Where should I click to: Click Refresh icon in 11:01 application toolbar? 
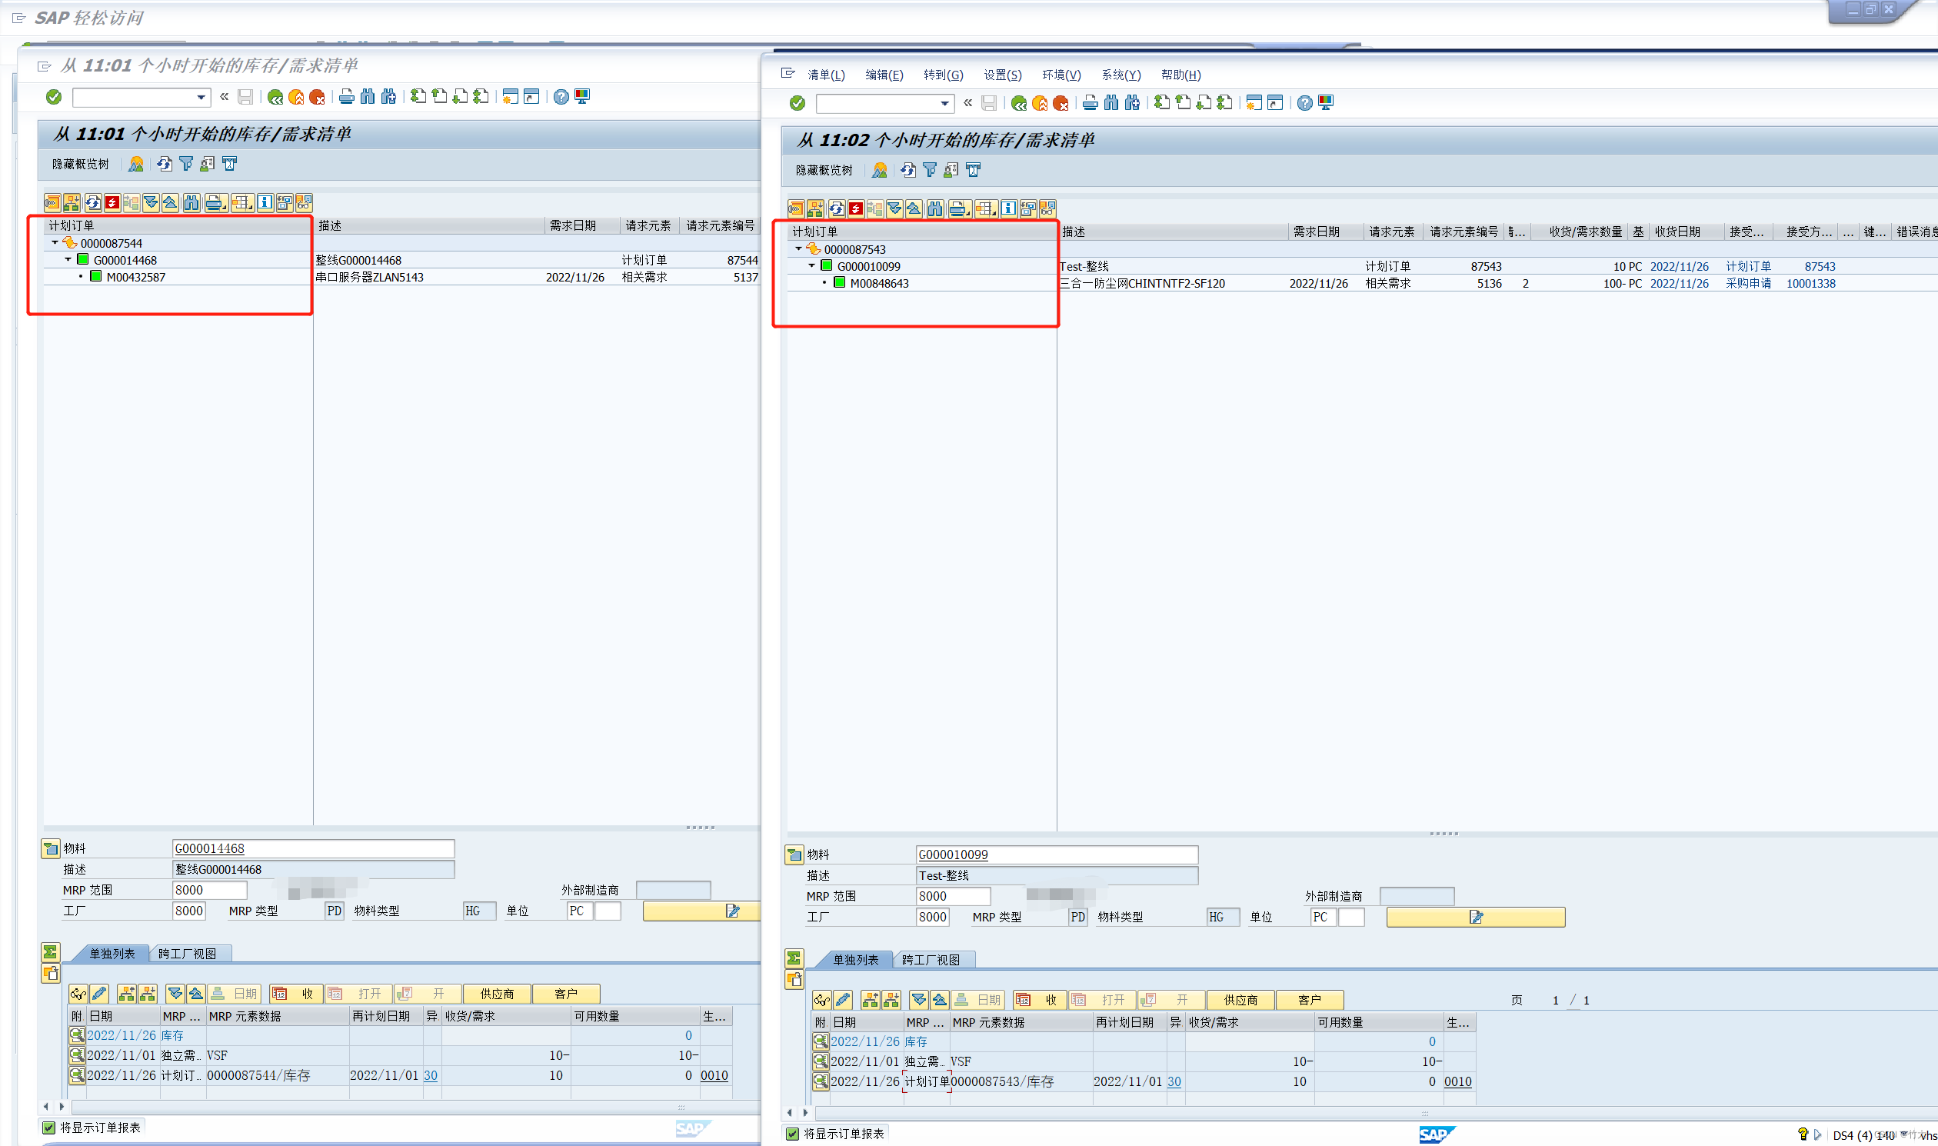tap(165, 164)
